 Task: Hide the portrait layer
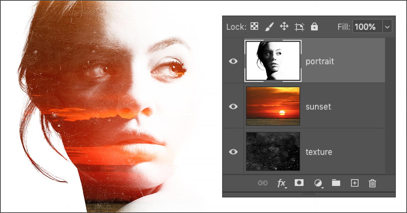coord(234,61)
